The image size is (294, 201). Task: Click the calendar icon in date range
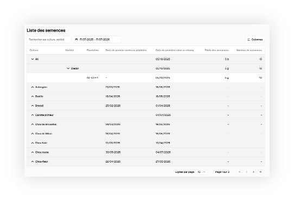(76, 40)
